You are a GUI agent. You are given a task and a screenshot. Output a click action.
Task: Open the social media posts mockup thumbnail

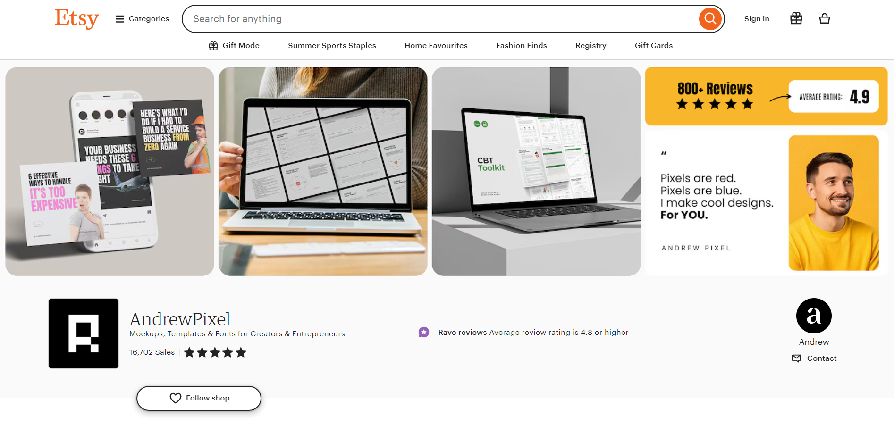[110, 171]
